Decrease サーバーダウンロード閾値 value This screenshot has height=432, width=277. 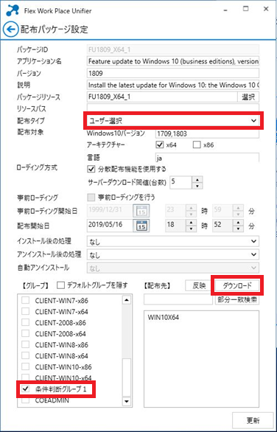[x=197, y=186]
